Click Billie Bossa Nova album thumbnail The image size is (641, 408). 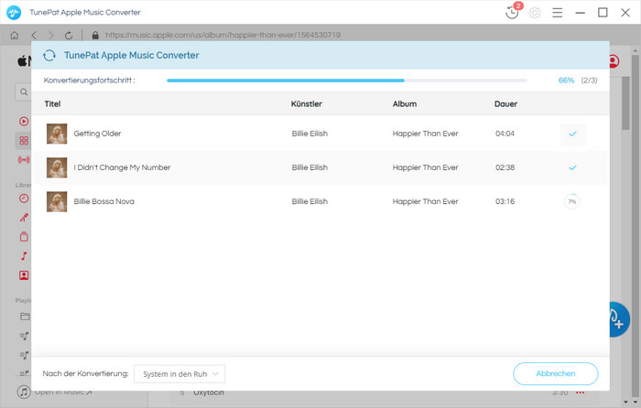(x=57, y=202)
